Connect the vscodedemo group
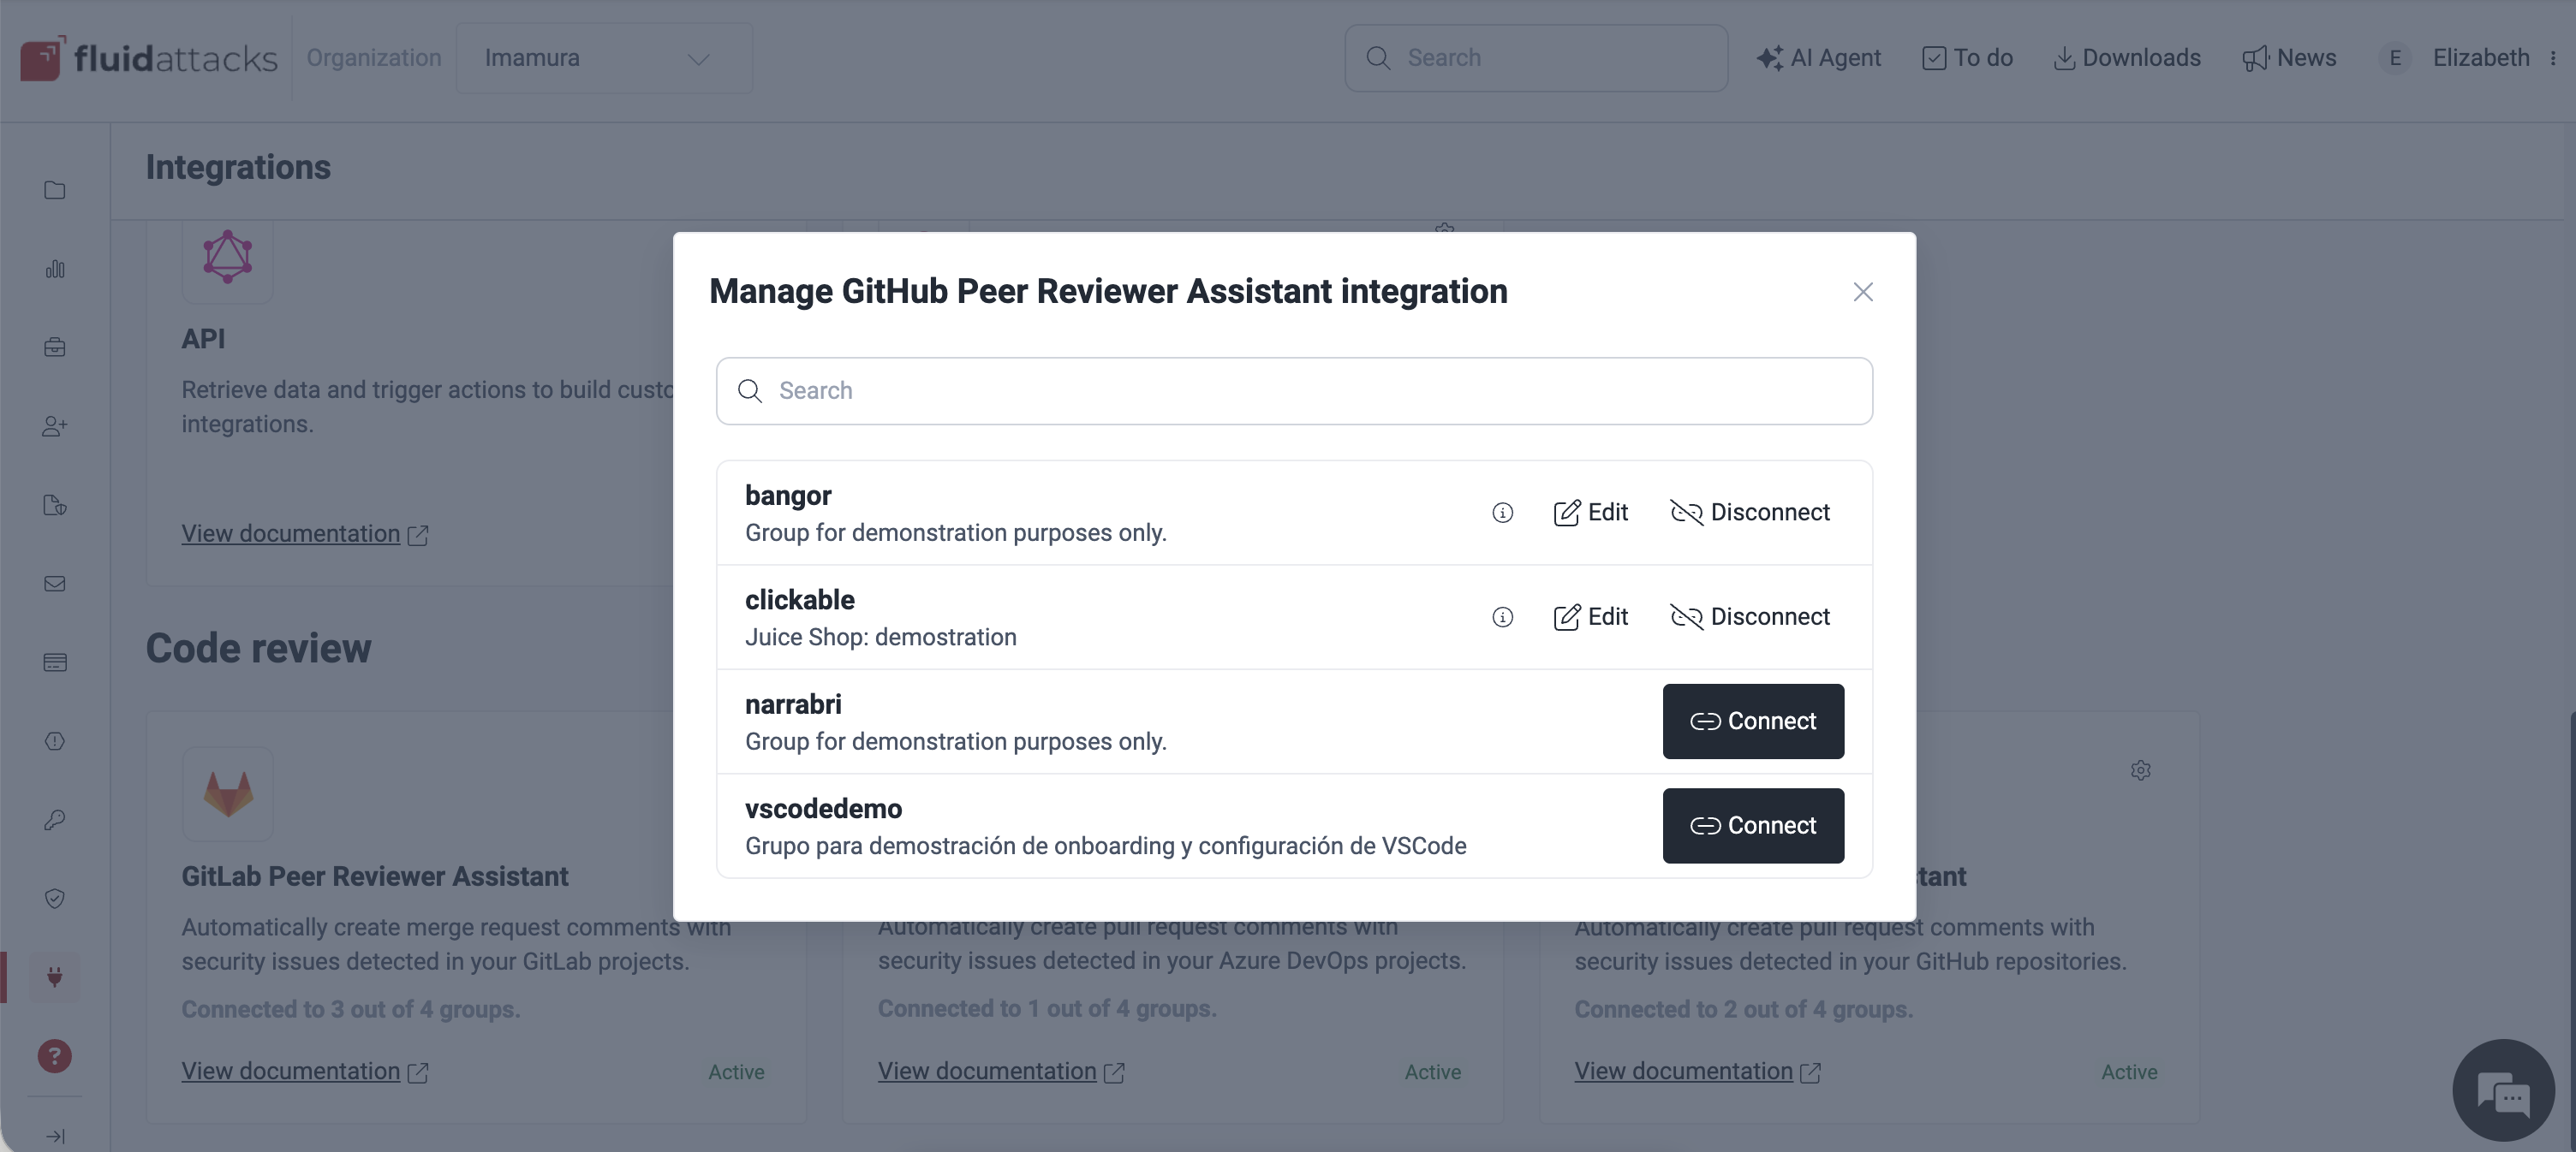2576x1152 pixels. (x=1753, y=826)
